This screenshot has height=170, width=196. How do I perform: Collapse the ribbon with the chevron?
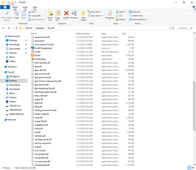[x=190, y=7]
